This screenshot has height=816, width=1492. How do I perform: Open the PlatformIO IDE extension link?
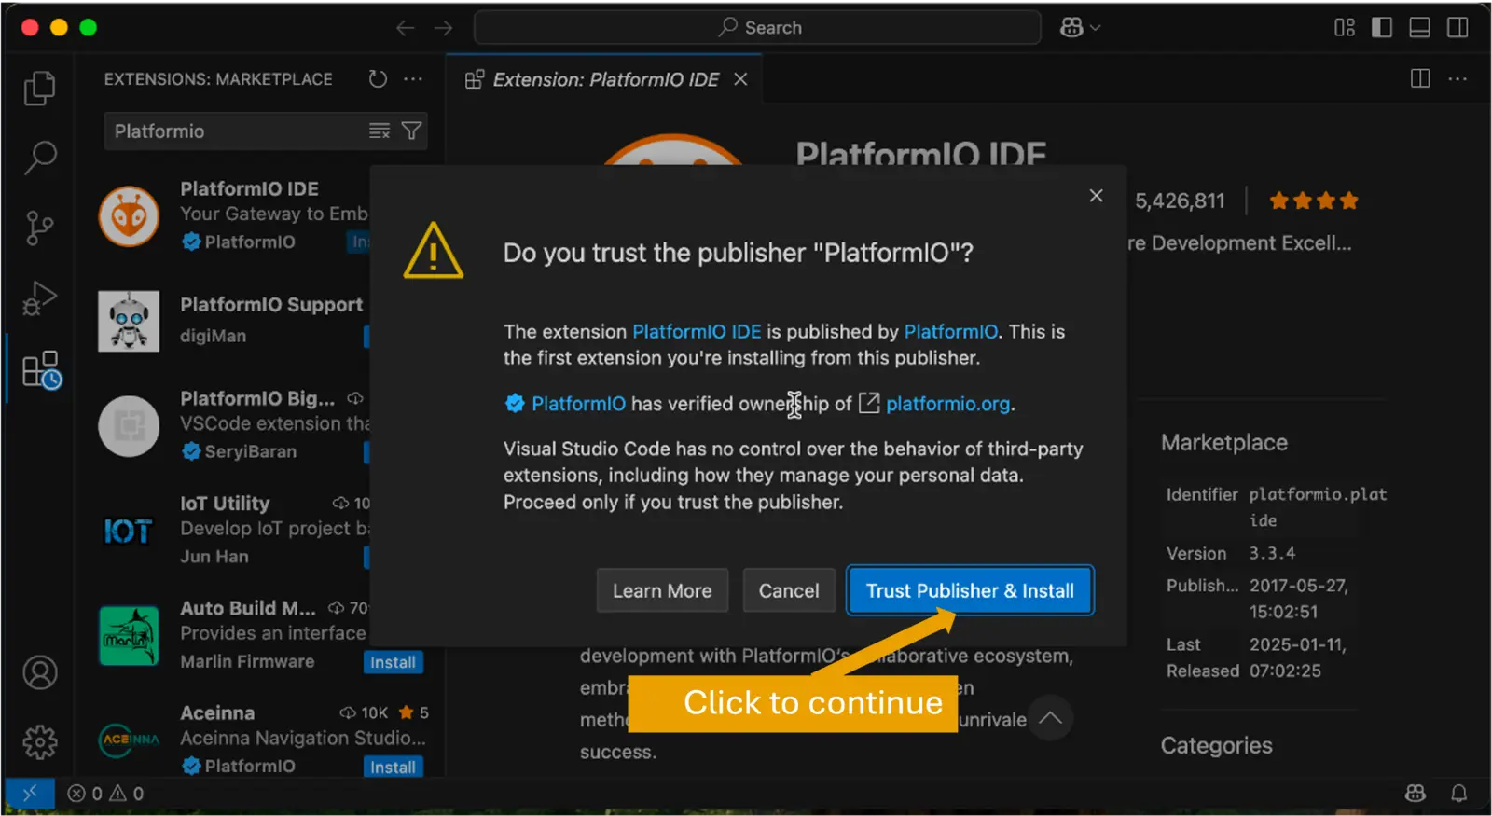click(x=697, y=331)
